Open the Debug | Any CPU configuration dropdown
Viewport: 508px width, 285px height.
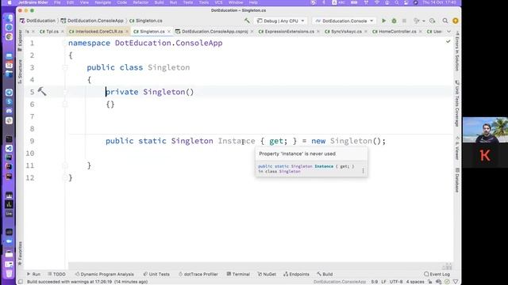(280, 21)
